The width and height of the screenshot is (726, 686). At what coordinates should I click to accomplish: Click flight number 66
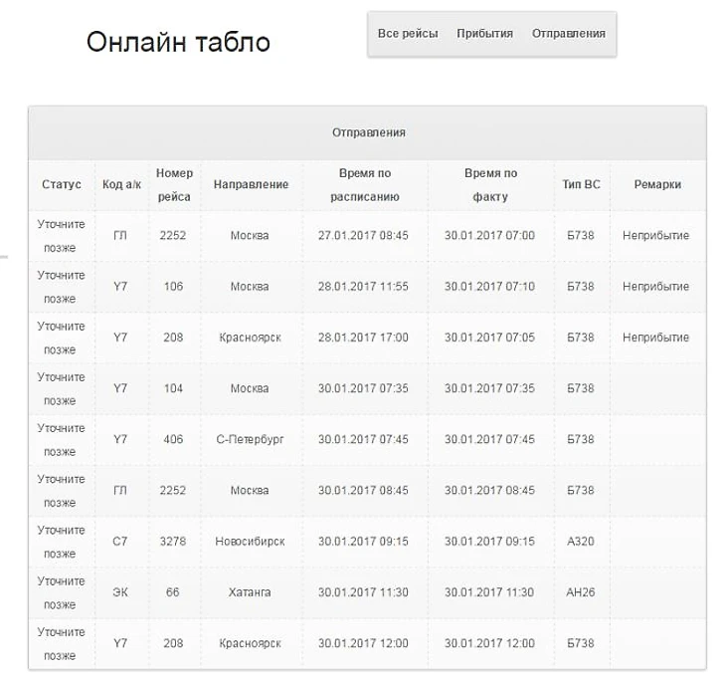click(x=173, y=592)
